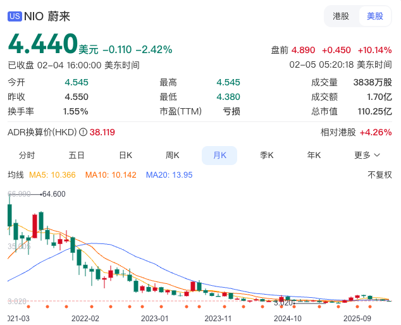Switch to 季K quarterly candlestick tab
This screenshot has height=325, width=401.
click(267, 155)
